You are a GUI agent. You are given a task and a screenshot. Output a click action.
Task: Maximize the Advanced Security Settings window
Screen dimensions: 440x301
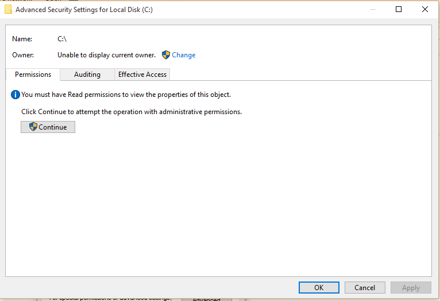click(399, 9)
